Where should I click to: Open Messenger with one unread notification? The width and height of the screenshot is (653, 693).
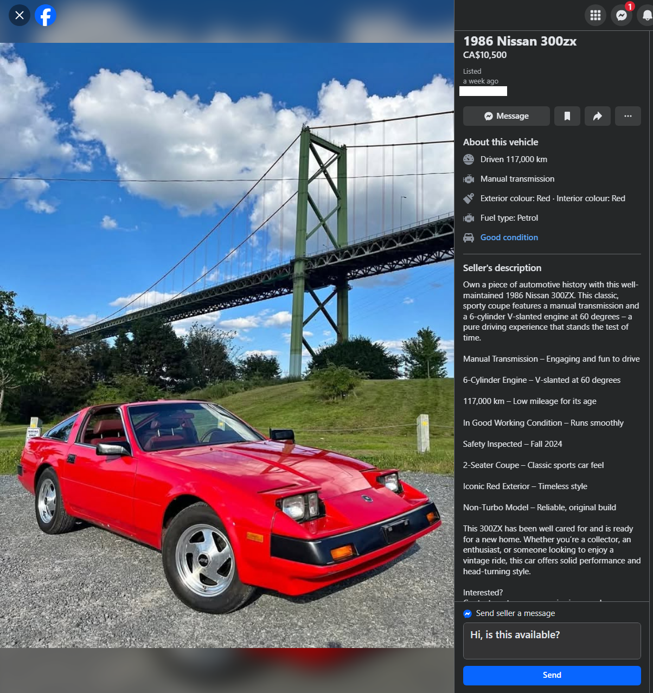point(622,15)
